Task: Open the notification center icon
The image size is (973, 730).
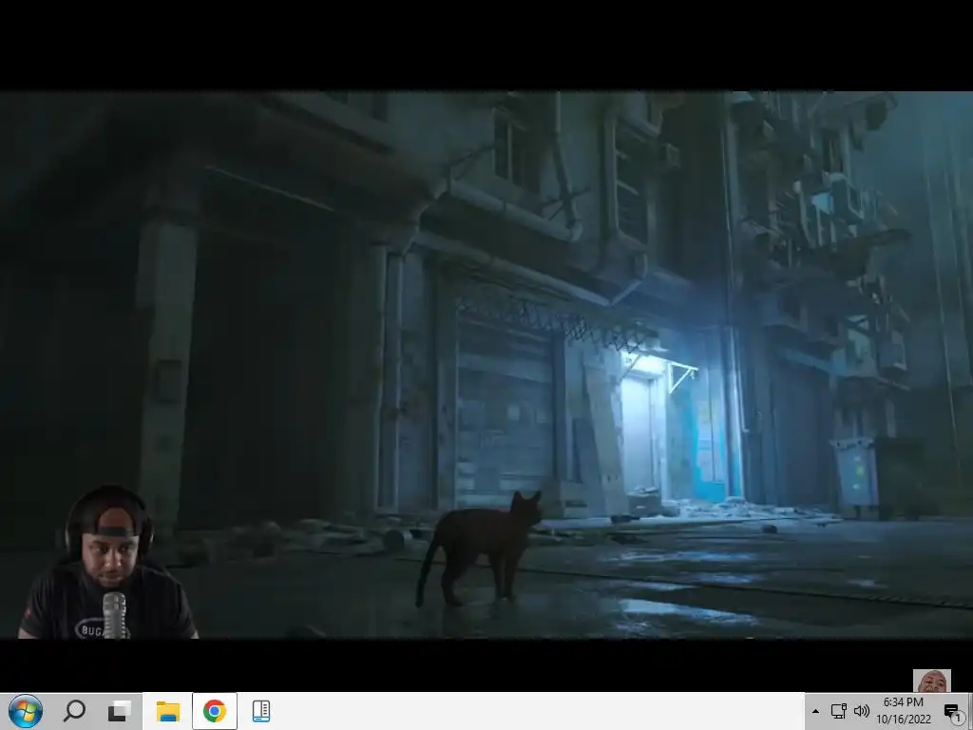Action: (x=952, y=712)
